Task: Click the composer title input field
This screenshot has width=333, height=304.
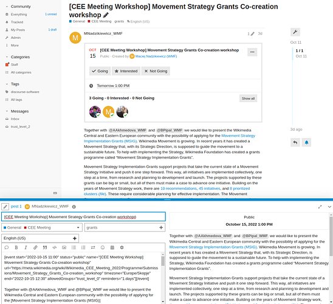Action: tap(83, 217)
